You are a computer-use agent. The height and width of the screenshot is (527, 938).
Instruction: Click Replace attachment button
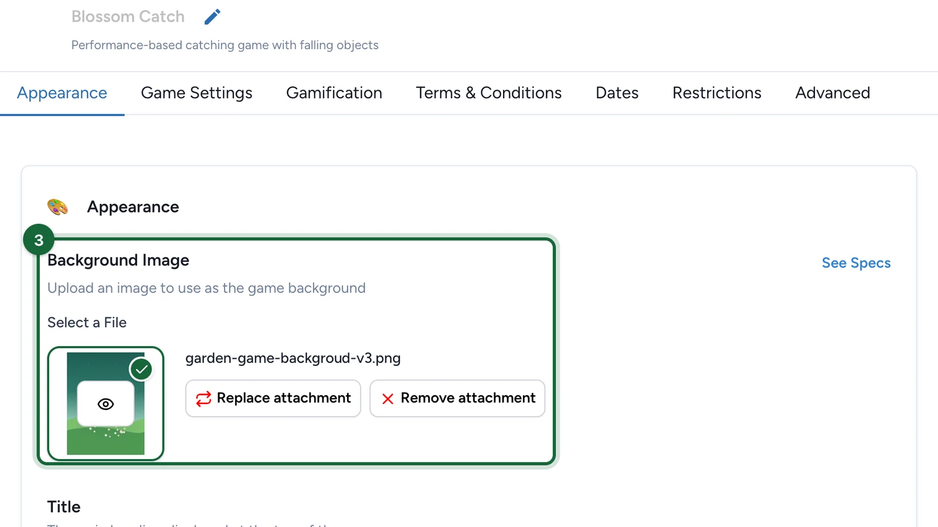(x=273, y=398)
